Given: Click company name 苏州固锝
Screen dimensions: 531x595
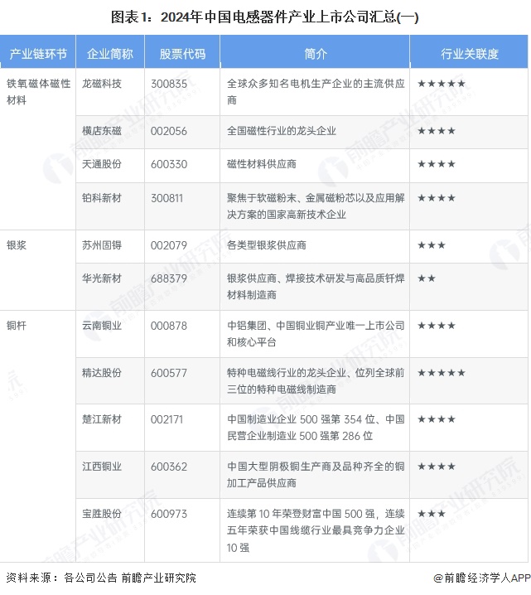Looking at the screenshot, I should [102, 245].
